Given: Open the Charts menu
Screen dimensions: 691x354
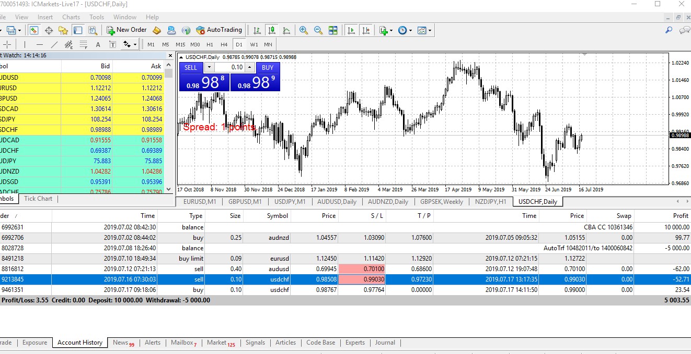Looking at the screenshot, I should (x=71, y=17).
